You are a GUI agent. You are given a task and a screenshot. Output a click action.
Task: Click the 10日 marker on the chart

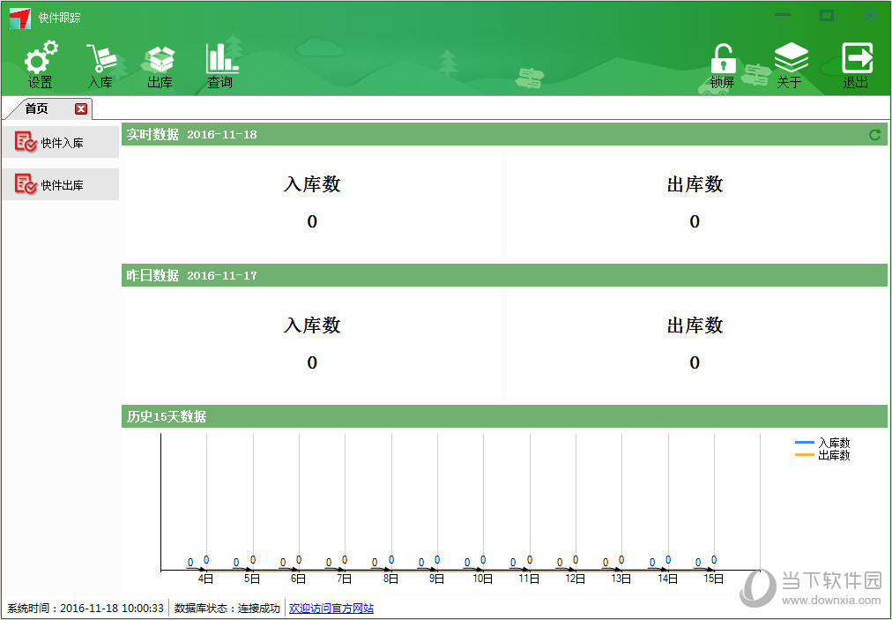pos(482,579)
